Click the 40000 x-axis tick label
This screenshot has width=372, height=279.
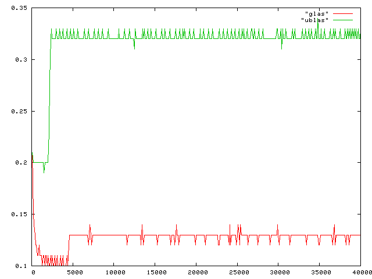(360, 273)
